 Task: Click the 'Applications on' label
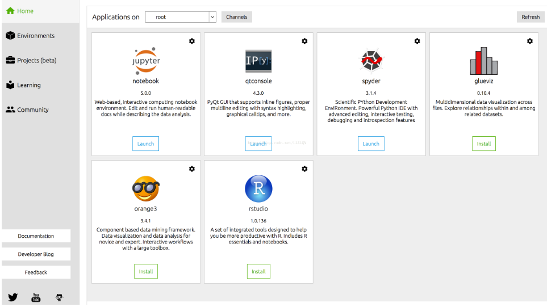[116, 17]
